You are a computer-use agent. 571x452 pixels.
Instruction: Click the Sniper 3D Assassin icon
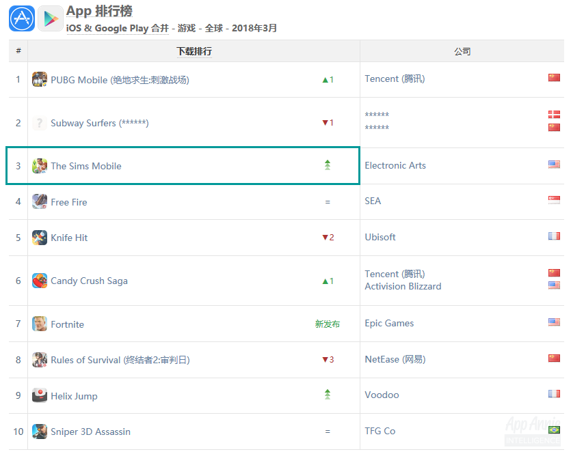point(40,432)
